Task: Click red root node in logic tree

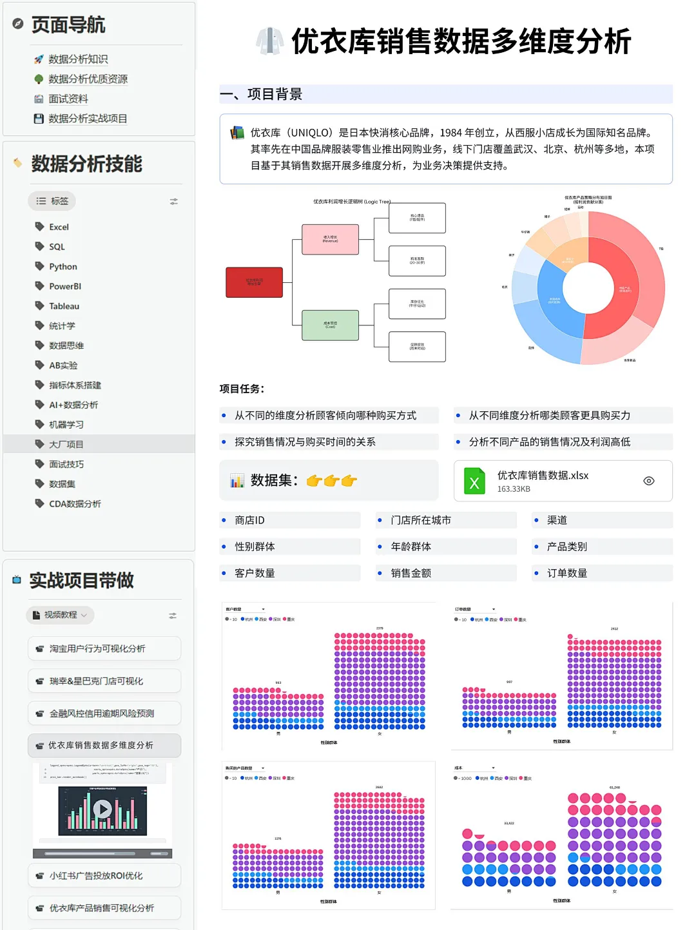Action: pos(255,282)
